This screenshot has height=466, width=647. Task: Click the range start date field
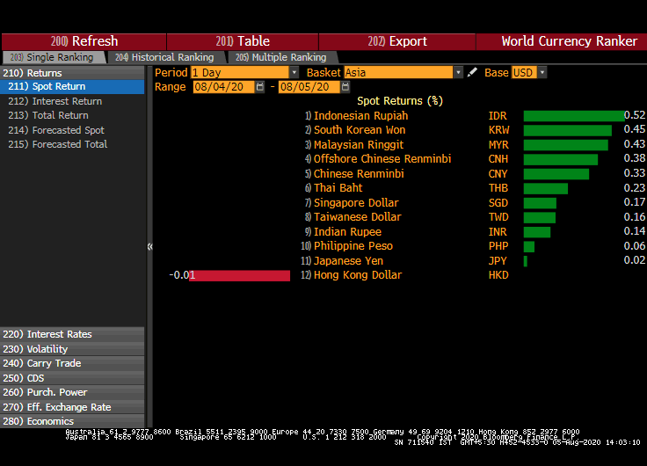[223, 87]
